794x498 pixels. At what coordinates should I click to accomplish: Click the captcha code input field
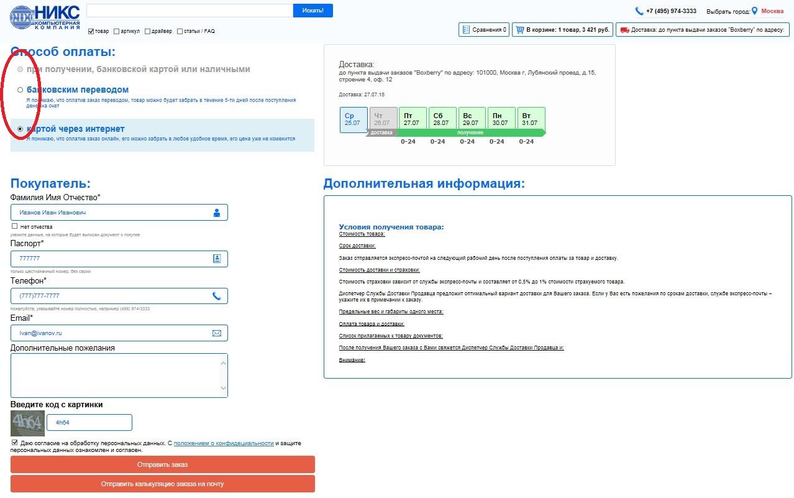tap(89, 422)
